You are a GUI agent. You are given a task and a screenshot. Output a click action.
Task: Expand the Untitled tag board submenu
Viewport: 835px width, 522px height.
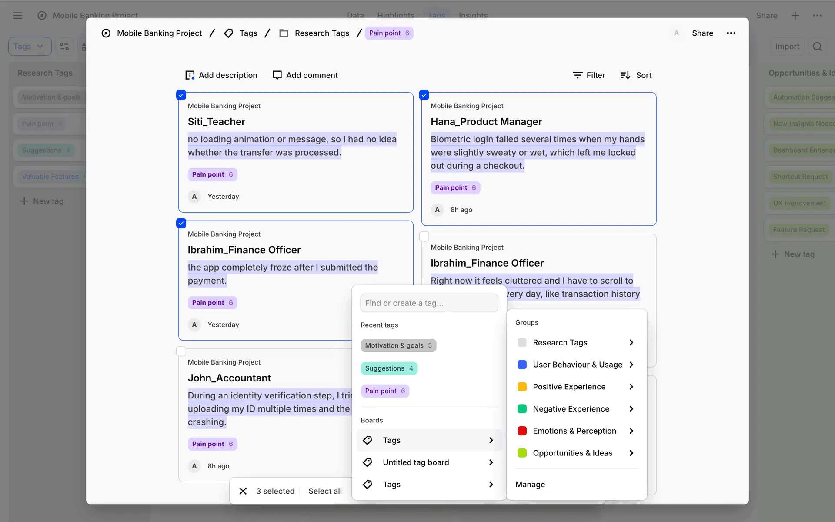coord(491,462)
